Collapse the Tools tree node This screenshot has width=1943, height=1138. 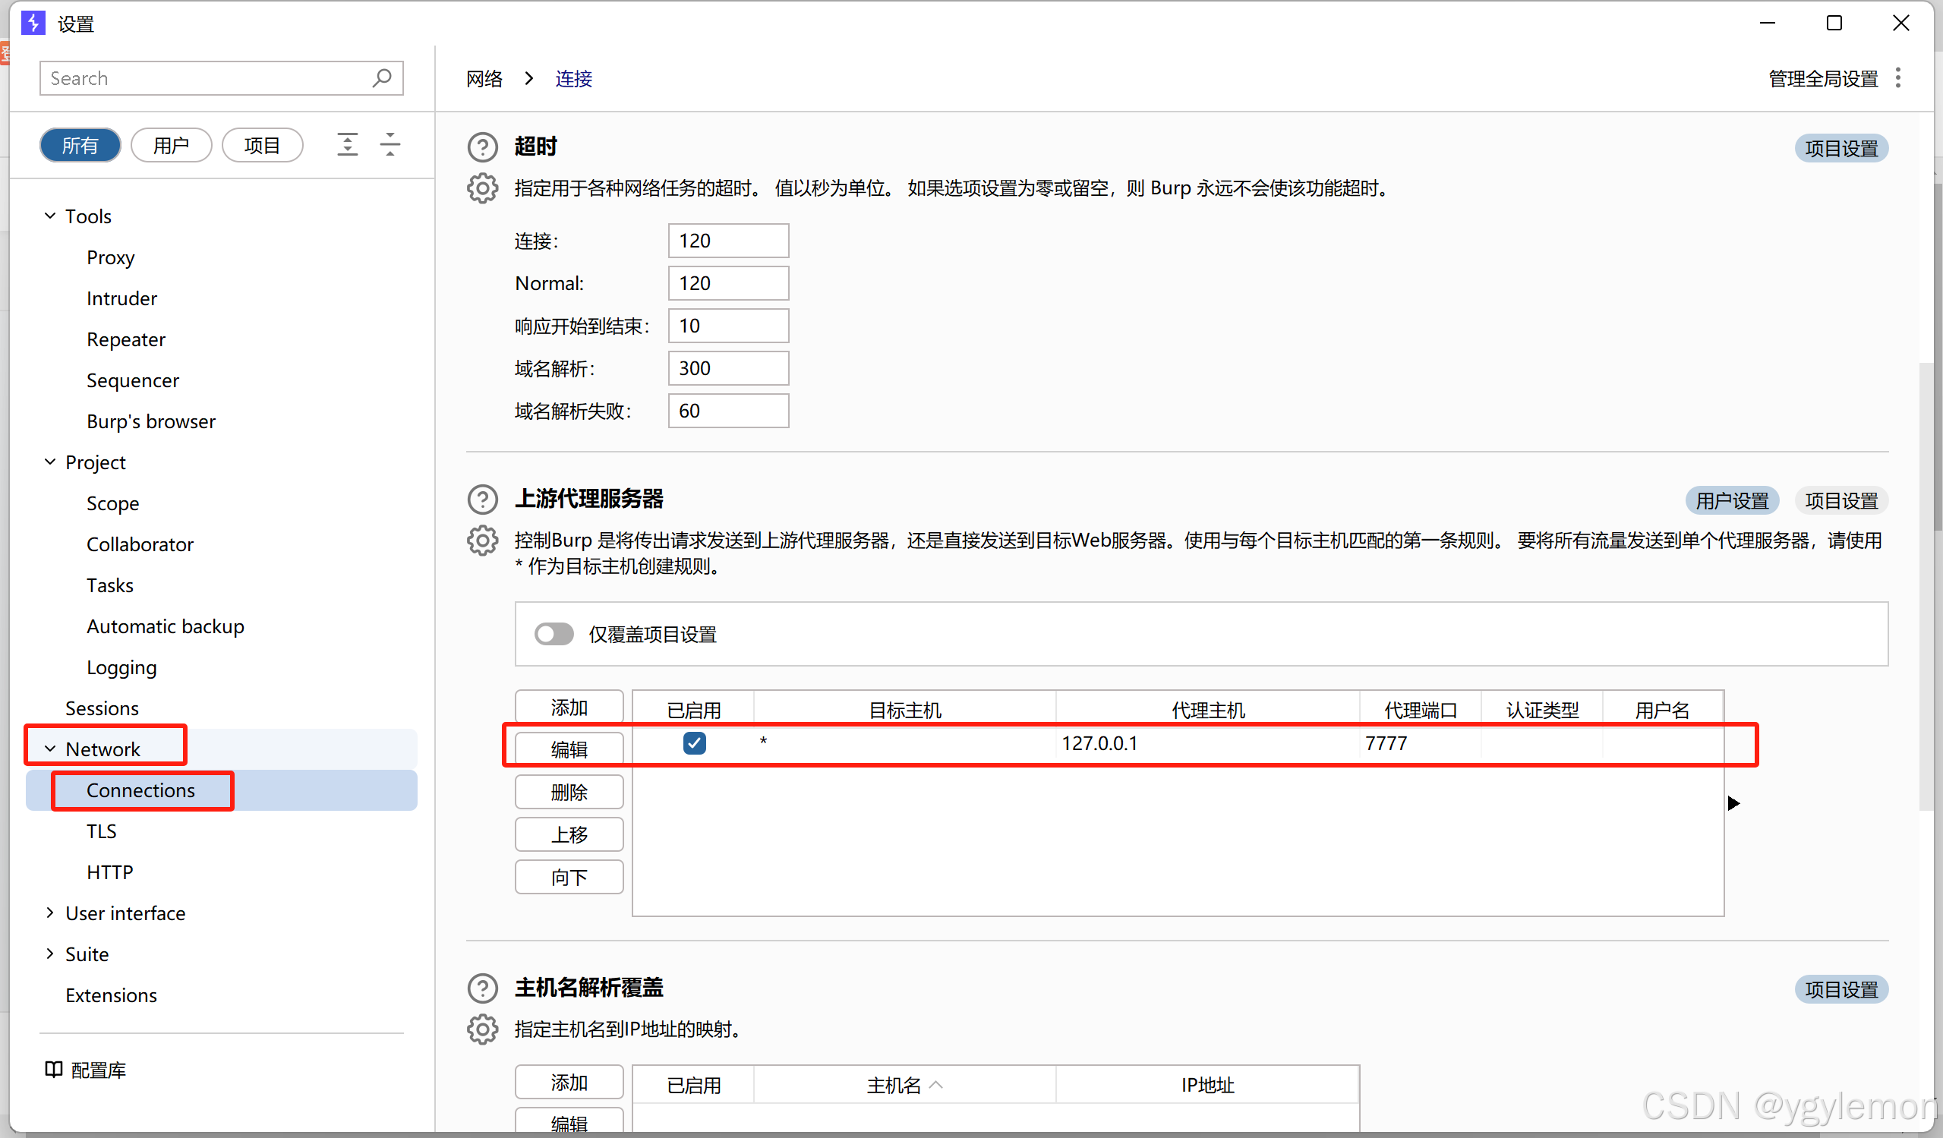coord(50,216)
